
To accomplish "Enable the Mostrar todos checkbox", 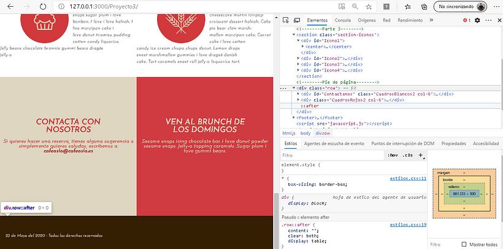I will 464,244.
